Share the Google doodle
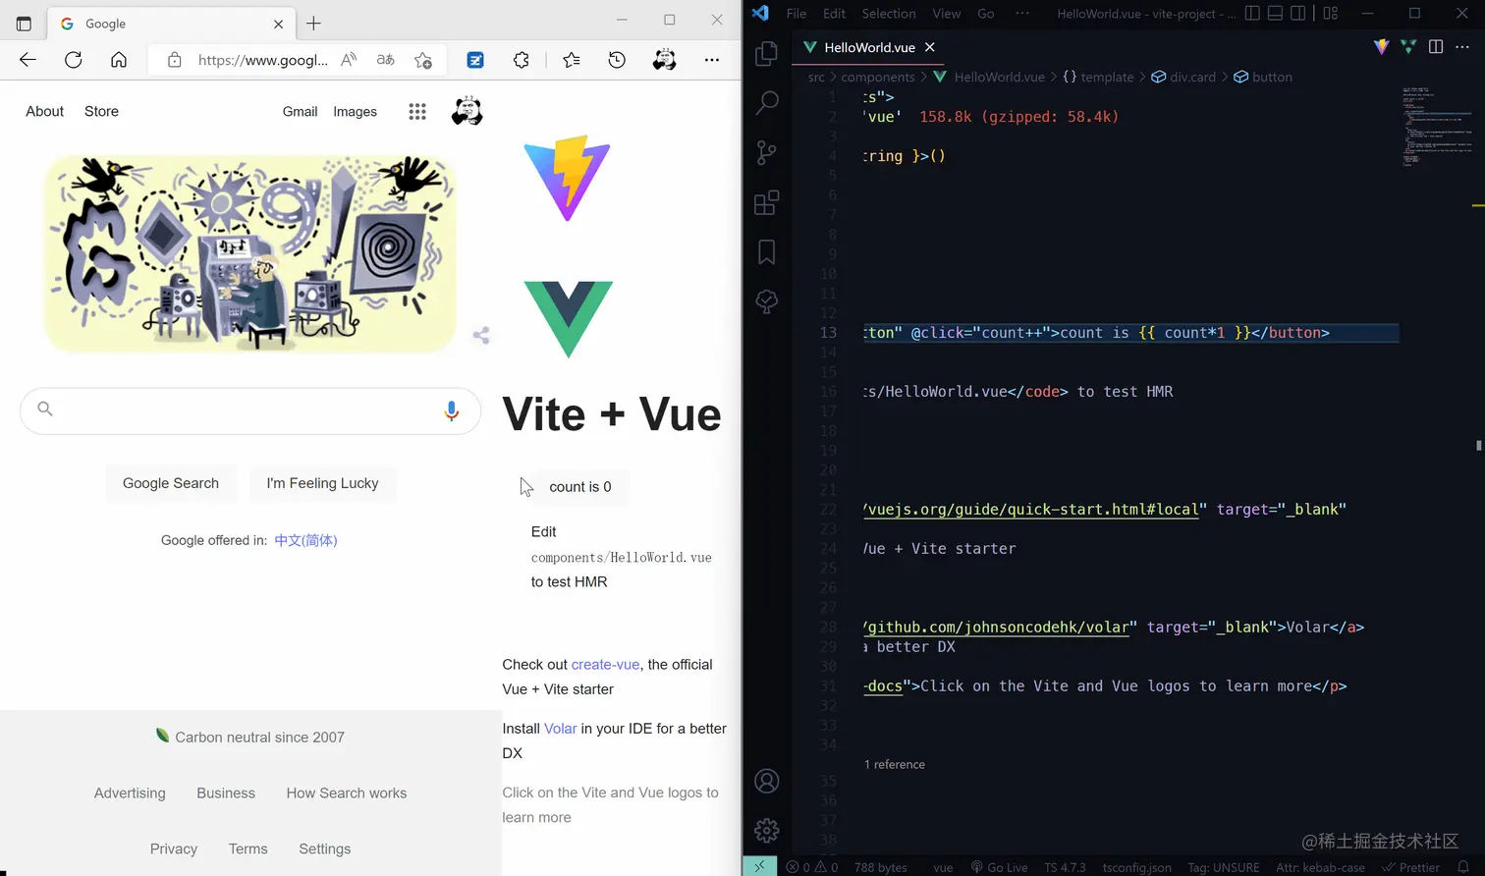 pyautogui.click(x=481, y=336)
